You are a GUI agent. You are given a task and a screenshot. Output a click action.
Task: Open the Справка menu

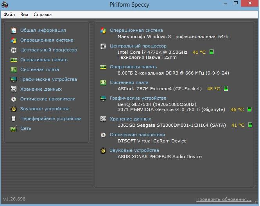point(43,15)
